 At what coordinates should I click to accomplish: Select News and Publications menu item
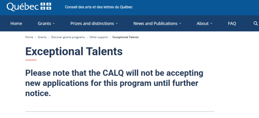coord(156,23)
